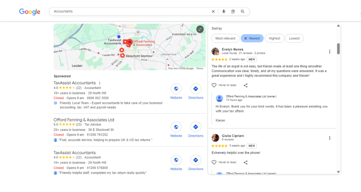The width and height of the screenshot is (361, 192).
Task: Click the reviews panel scrollbar thumb
Action: [x=338, y=49]
